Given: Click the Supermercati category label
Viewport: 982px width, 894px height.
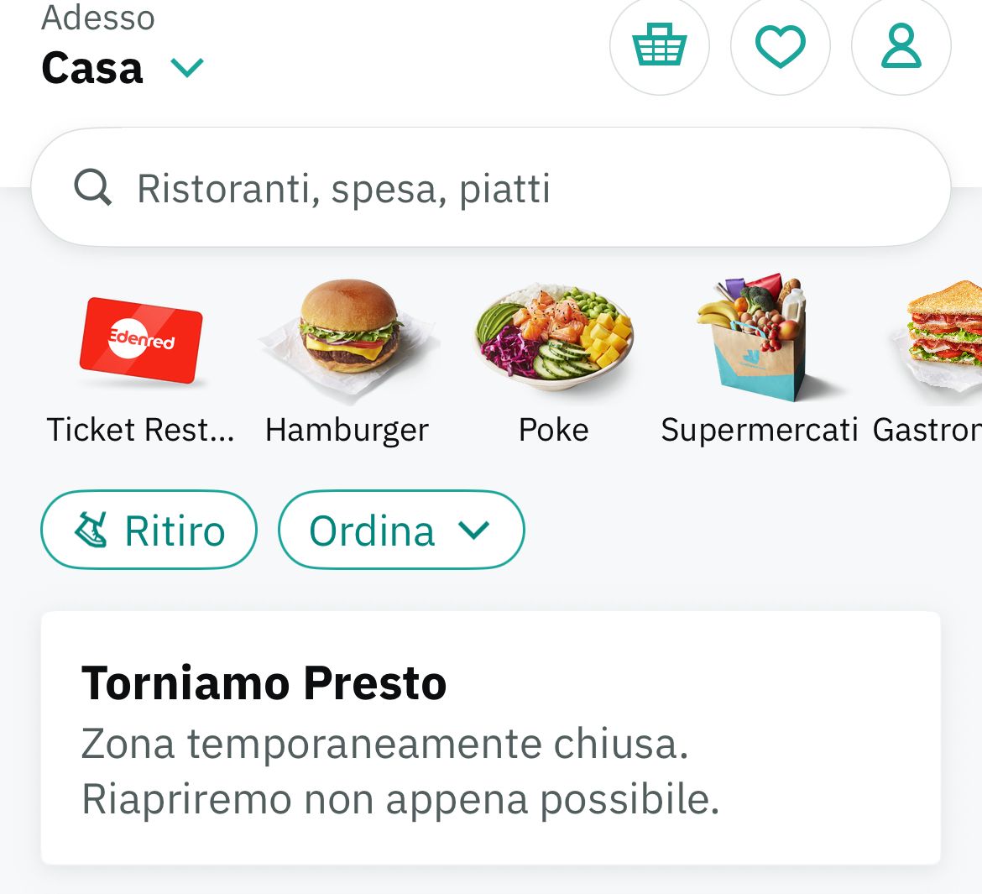Looking at the screenshot, I should (x=759, y=430).
